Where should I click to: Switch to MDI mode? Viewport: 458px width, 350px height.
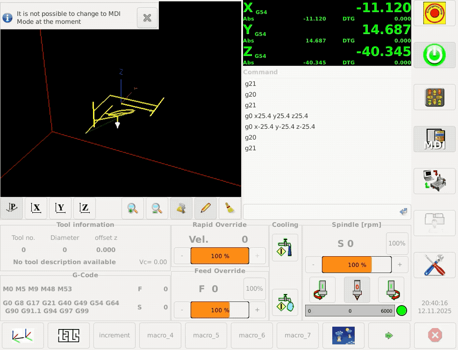pyautogui.click(x=434, y=139)
